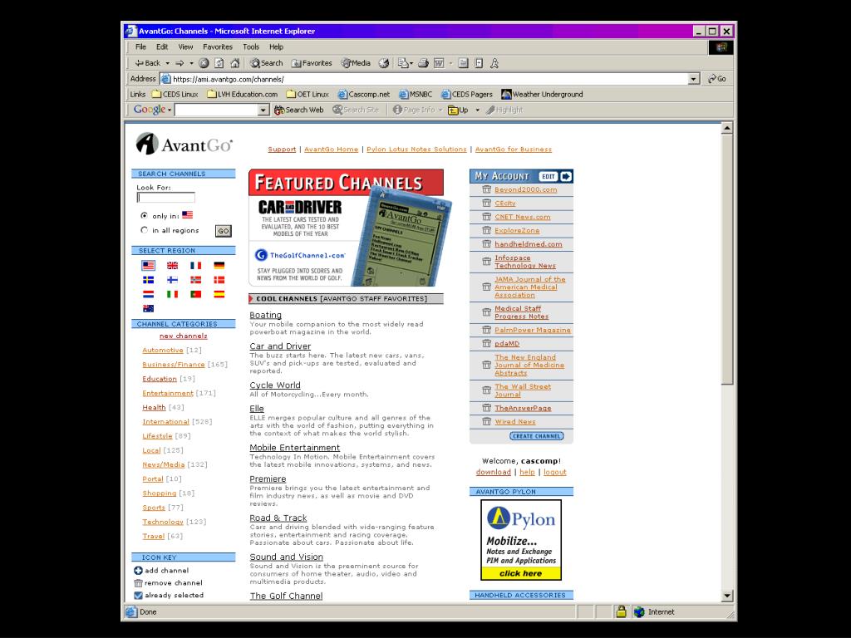Click the Refresh page icon
The image size is (851, 638).
(x=219, y=63)
